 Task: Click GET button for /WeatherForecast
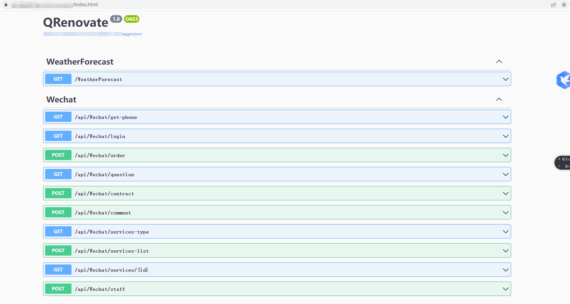tap(58, 79)
